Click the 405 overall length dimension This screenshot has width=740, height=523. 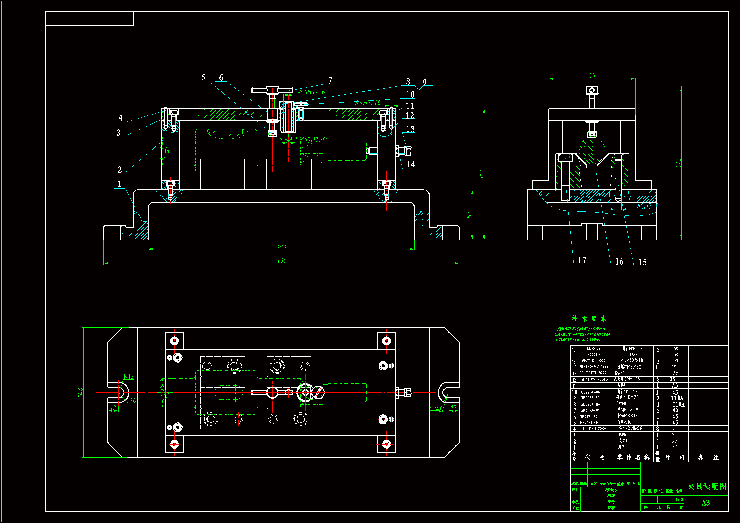[281, 260]
